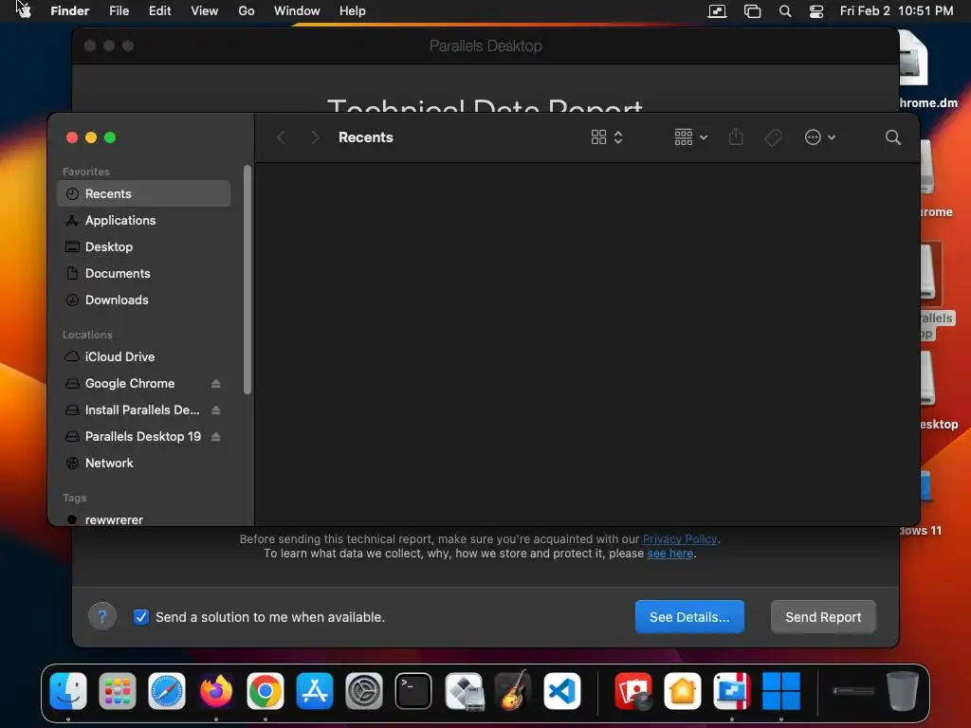
Task: Open Photo Booth from the Dock
Action: pos(632,691)
